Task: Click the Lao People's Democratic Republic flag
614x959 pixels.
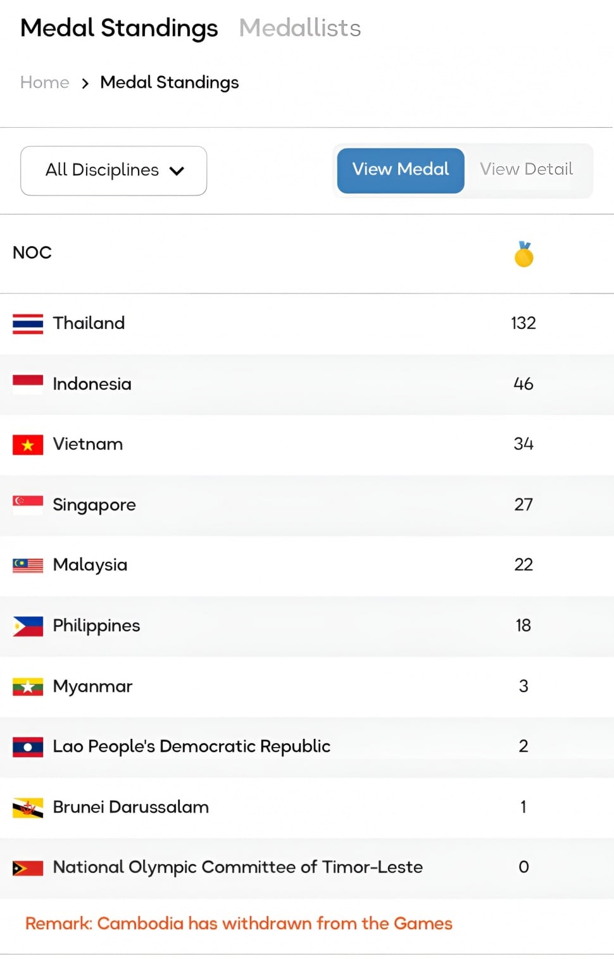Action: [x=28, y=746]
